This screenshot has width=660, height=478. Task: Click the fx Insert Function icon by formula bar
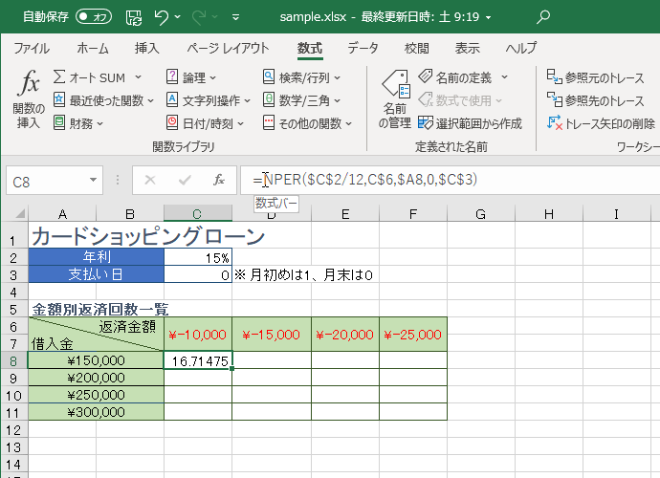[x=219, y=180]
